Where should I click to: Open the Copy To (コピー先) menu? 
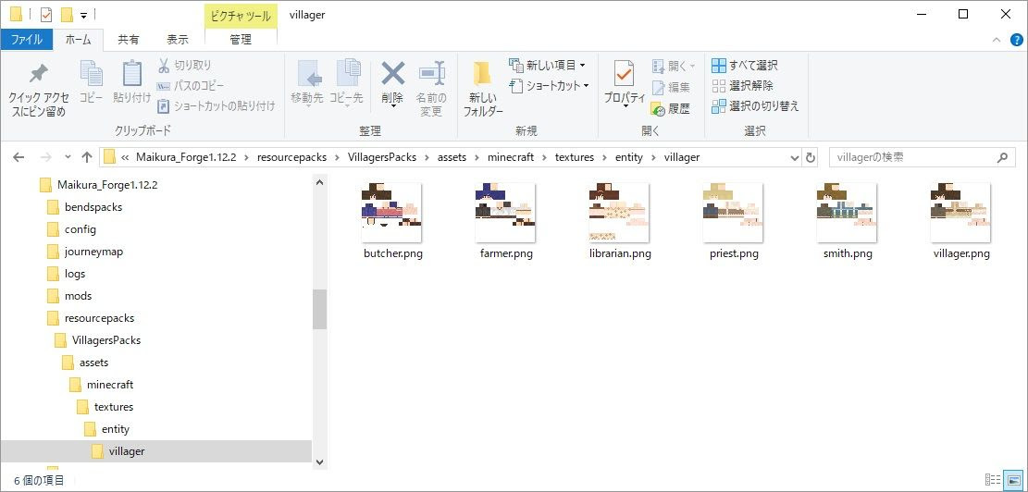tap(345, 84)
